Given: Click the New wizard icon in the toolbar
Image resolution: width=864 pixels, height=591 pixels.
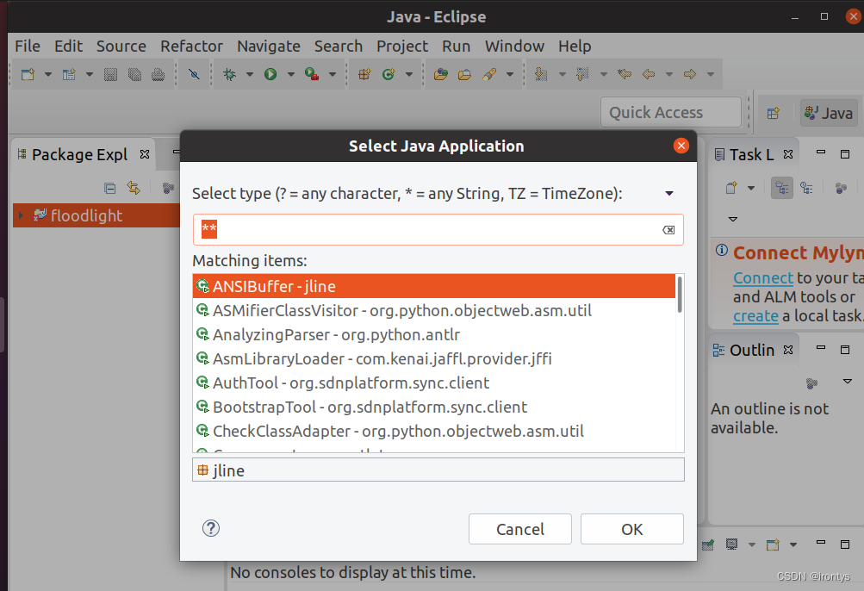Looking at the screenshot, I should [x=28, y=74].
